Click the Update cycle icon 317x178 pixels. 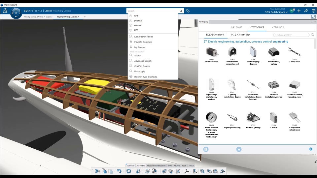tap(129, 171)
